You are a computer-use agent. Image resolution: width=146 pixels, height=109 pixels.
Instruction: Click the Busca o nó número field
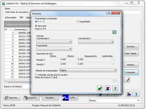pos(27,86)
